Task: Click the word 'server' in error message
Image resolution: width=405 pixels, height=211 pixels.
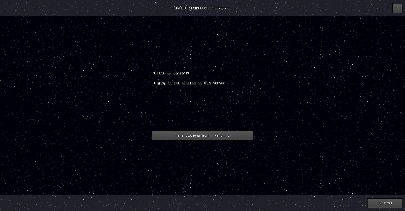Action: 219,83
